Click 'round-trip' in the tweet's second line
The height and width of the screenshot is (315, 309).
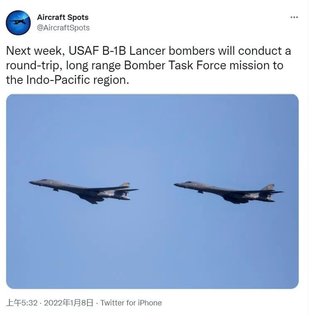[x=34, y=65]
